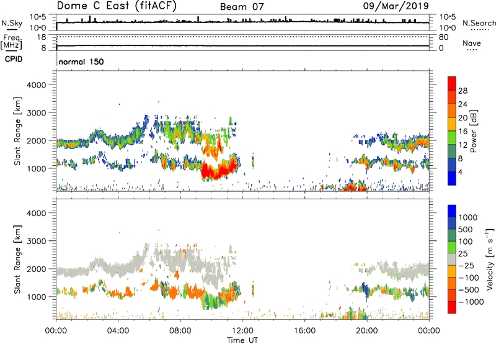
Task: Select the "-500" velocity colorbar label
Action: pos(469,289)
